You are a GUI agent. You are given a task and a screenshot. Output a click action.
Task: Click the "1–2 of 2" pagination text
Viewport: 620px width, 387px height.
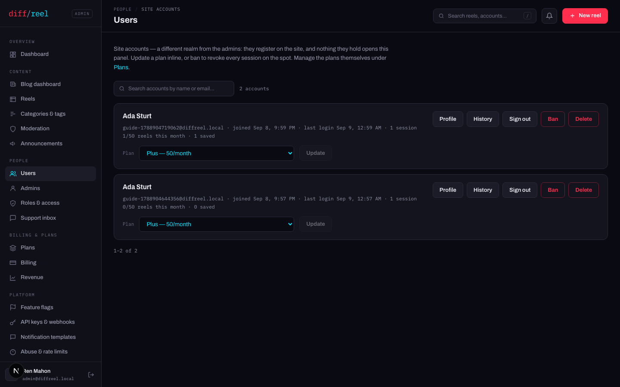(126, 251)
